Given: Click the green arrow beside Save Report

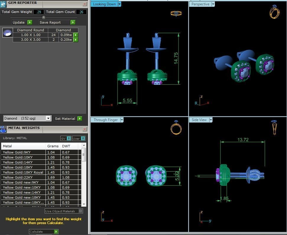Looking at the screenshot, I should coord(73,22).
